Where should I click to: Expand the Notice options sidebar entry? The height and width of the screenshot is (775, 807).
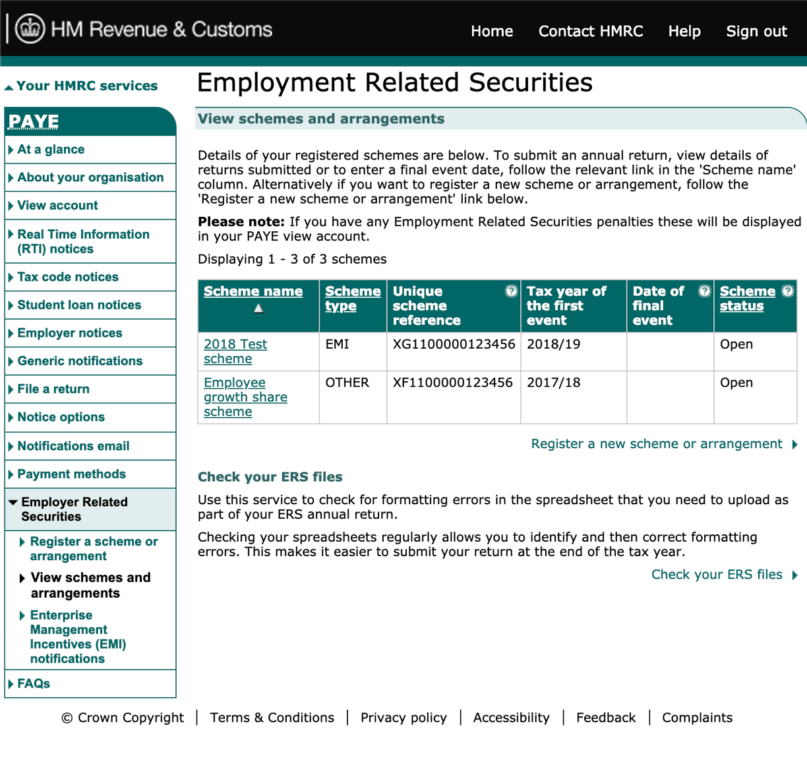coord(61,417)
